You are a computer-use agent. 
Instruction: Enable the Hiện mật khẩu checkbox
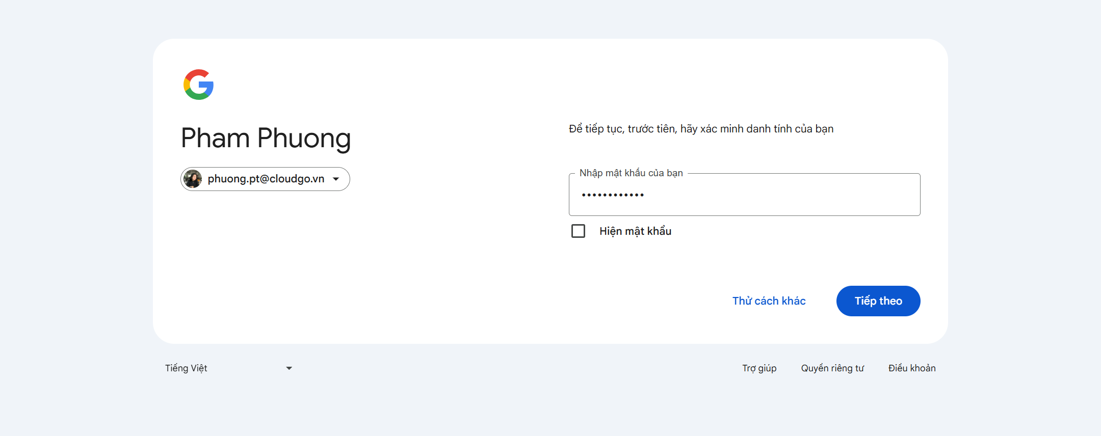point(578,231)
